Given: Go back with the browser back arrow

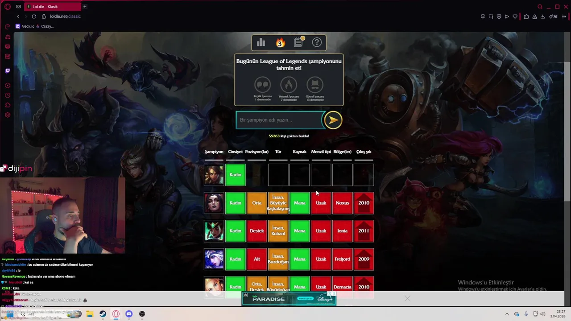Looking at the screenshot, I should pyautogui.click(x=18, y=16).
